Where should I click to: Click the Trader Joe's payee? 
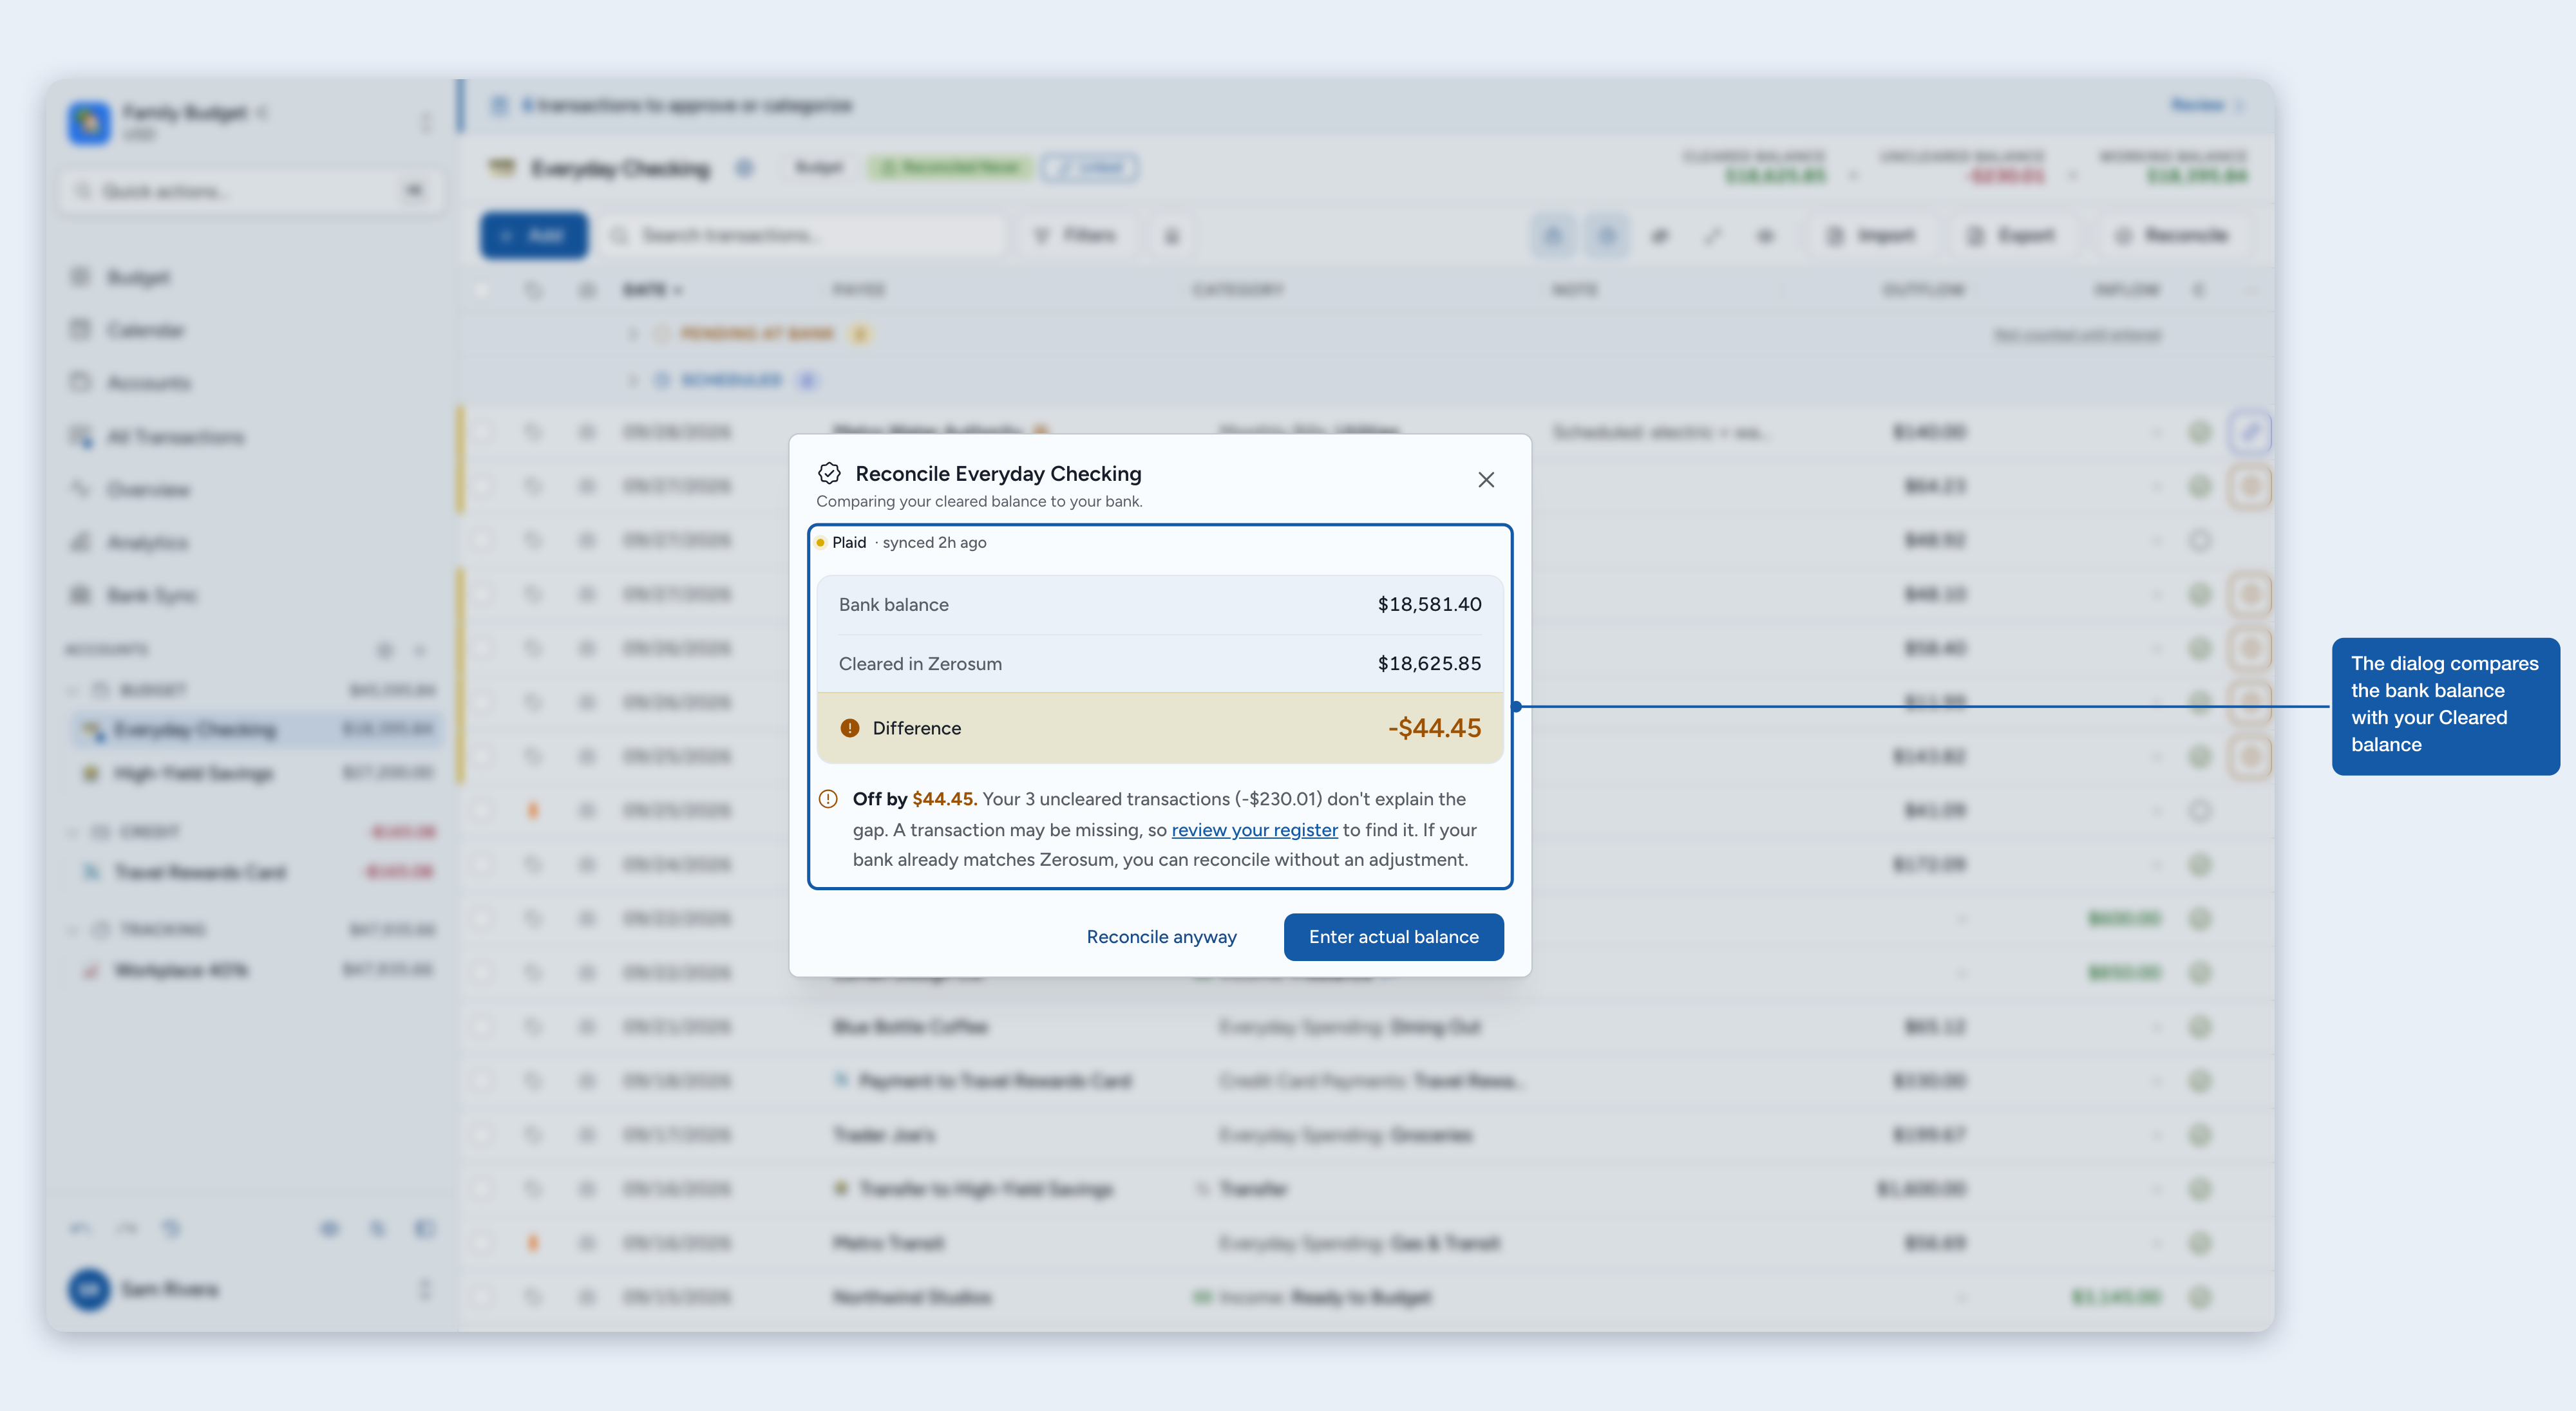coord(884,1134)
